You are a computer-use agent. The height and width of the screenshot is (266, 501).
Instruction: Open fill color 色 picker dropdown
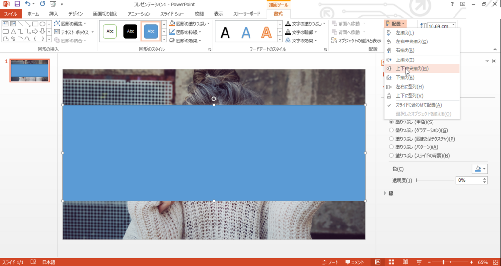click(x=479, y=169)
